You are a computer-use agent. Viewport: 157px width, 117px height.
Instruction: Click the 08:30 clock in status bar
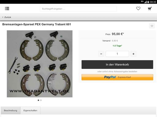tap(153, 2)
